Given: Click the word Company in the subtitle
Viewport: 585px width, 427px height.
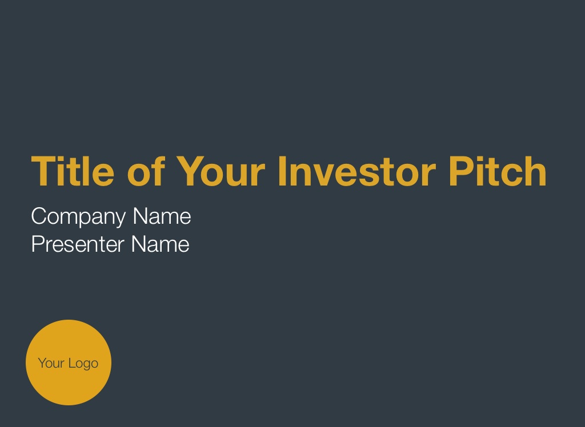Looking at the screenshot, I should tap(78, 217).
